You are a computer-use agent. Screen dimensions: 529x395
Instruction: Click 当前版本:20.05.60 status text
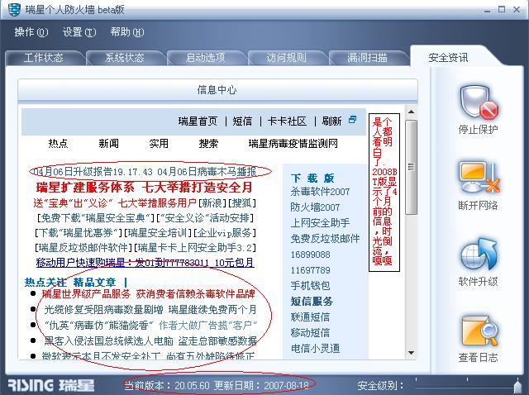click(167, 385)
